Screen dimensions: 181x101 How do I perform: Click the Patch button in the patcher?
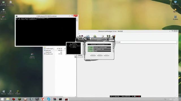point(93,55)
